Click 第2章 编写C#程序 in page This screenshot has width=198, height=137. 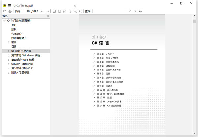108,58
